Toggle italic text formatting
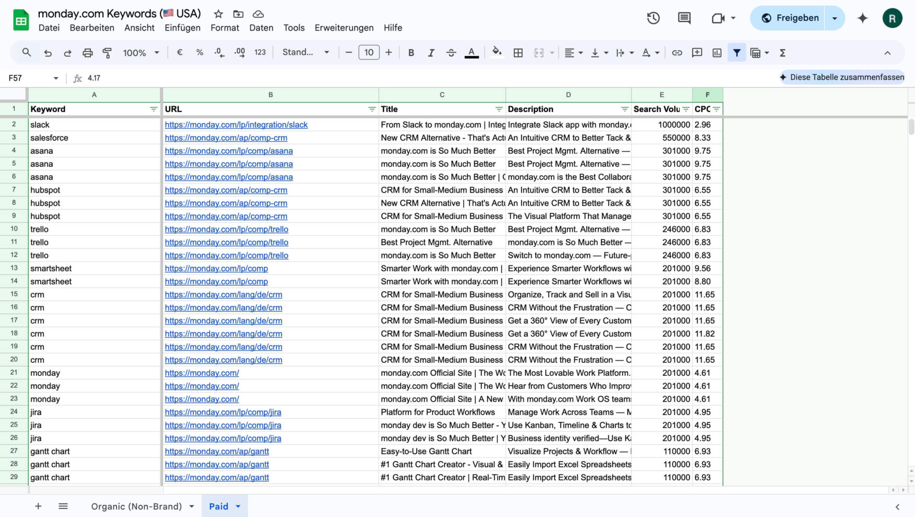The height and width of the screenshot is (517, 915). pyautogui.click(x=431, y=53)
